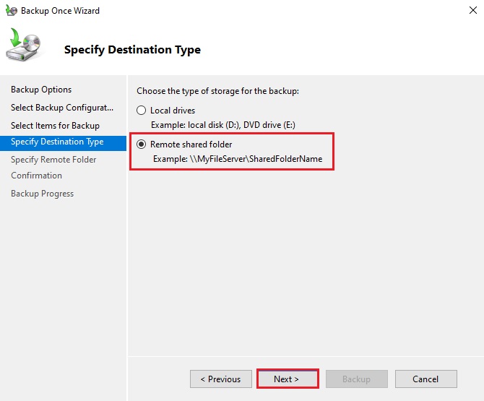Jump to Select Items for Backup step
The image size is (484, 401).
[x=55, y=126]
